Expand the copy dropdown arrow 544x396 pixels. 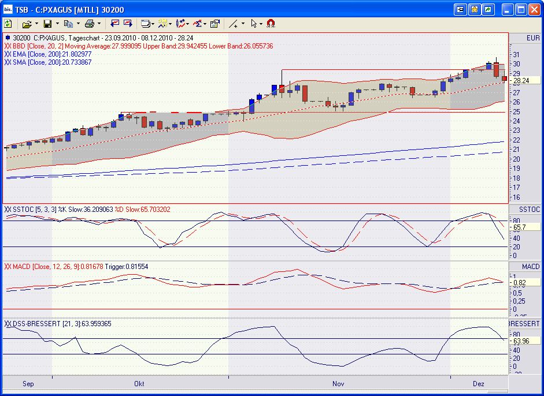pyautogui.click(x=78, y=24)
